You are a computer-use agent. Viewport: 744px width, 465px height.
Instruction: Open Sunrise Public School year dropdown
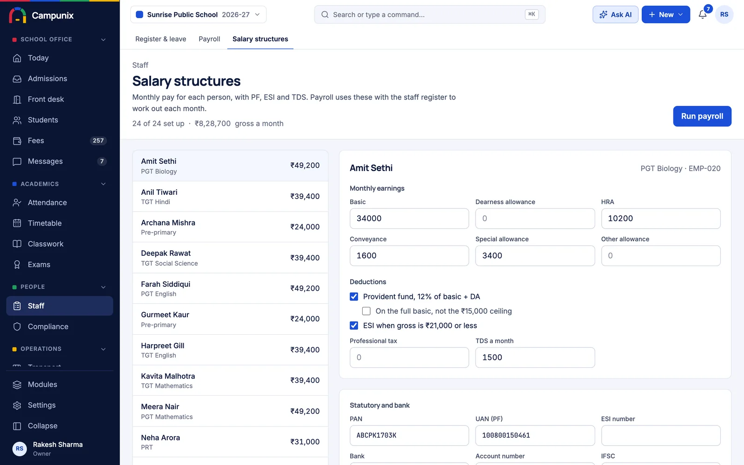pyautogui.click(x=198, y=14)
